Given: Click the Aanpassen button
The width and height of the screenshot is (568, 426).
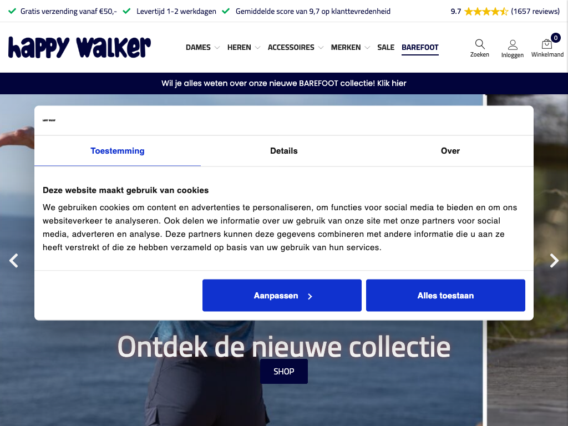Looking at the screenshot, I should [x=282, y=295].
